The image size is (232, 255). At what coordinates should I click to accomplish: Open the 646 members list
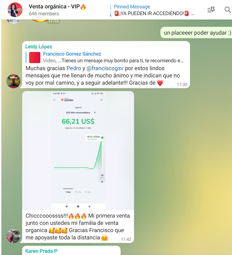pyautogui.click(x=44, y=14)
